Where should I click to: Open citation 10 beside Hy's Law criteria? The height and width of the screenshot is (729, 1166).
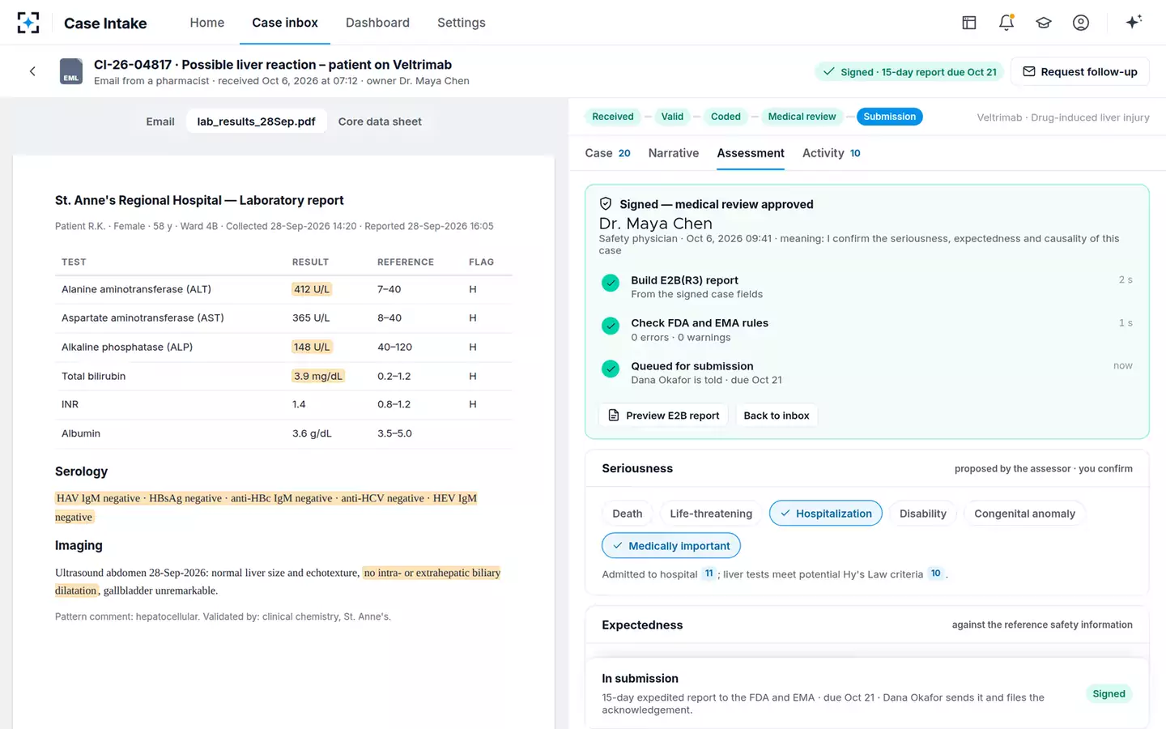pos(935,573)
